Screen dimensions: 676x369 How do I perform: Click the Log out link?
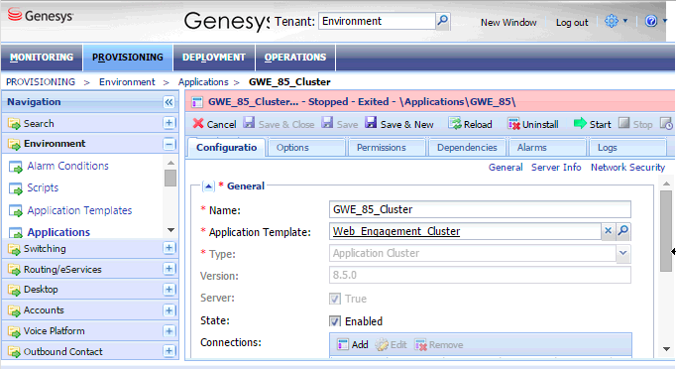coord(572,23)
